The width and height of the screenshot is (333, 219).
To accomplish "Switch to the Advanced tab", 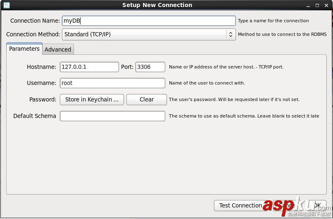I will click(58, 49).
